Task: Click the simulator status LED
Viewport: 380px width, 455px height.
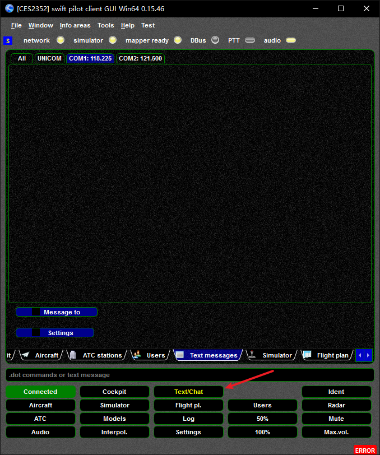Action: click(113, 40)
